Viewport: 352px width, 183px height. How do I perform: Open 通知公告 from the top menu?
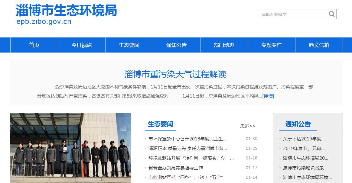click(x=177, y=45)
